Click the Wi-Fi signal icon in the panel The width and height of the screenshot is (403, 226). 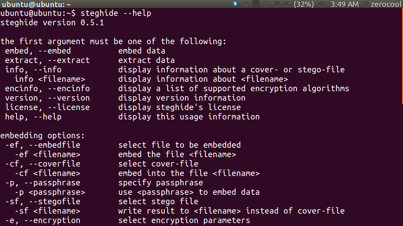point(245,4)
